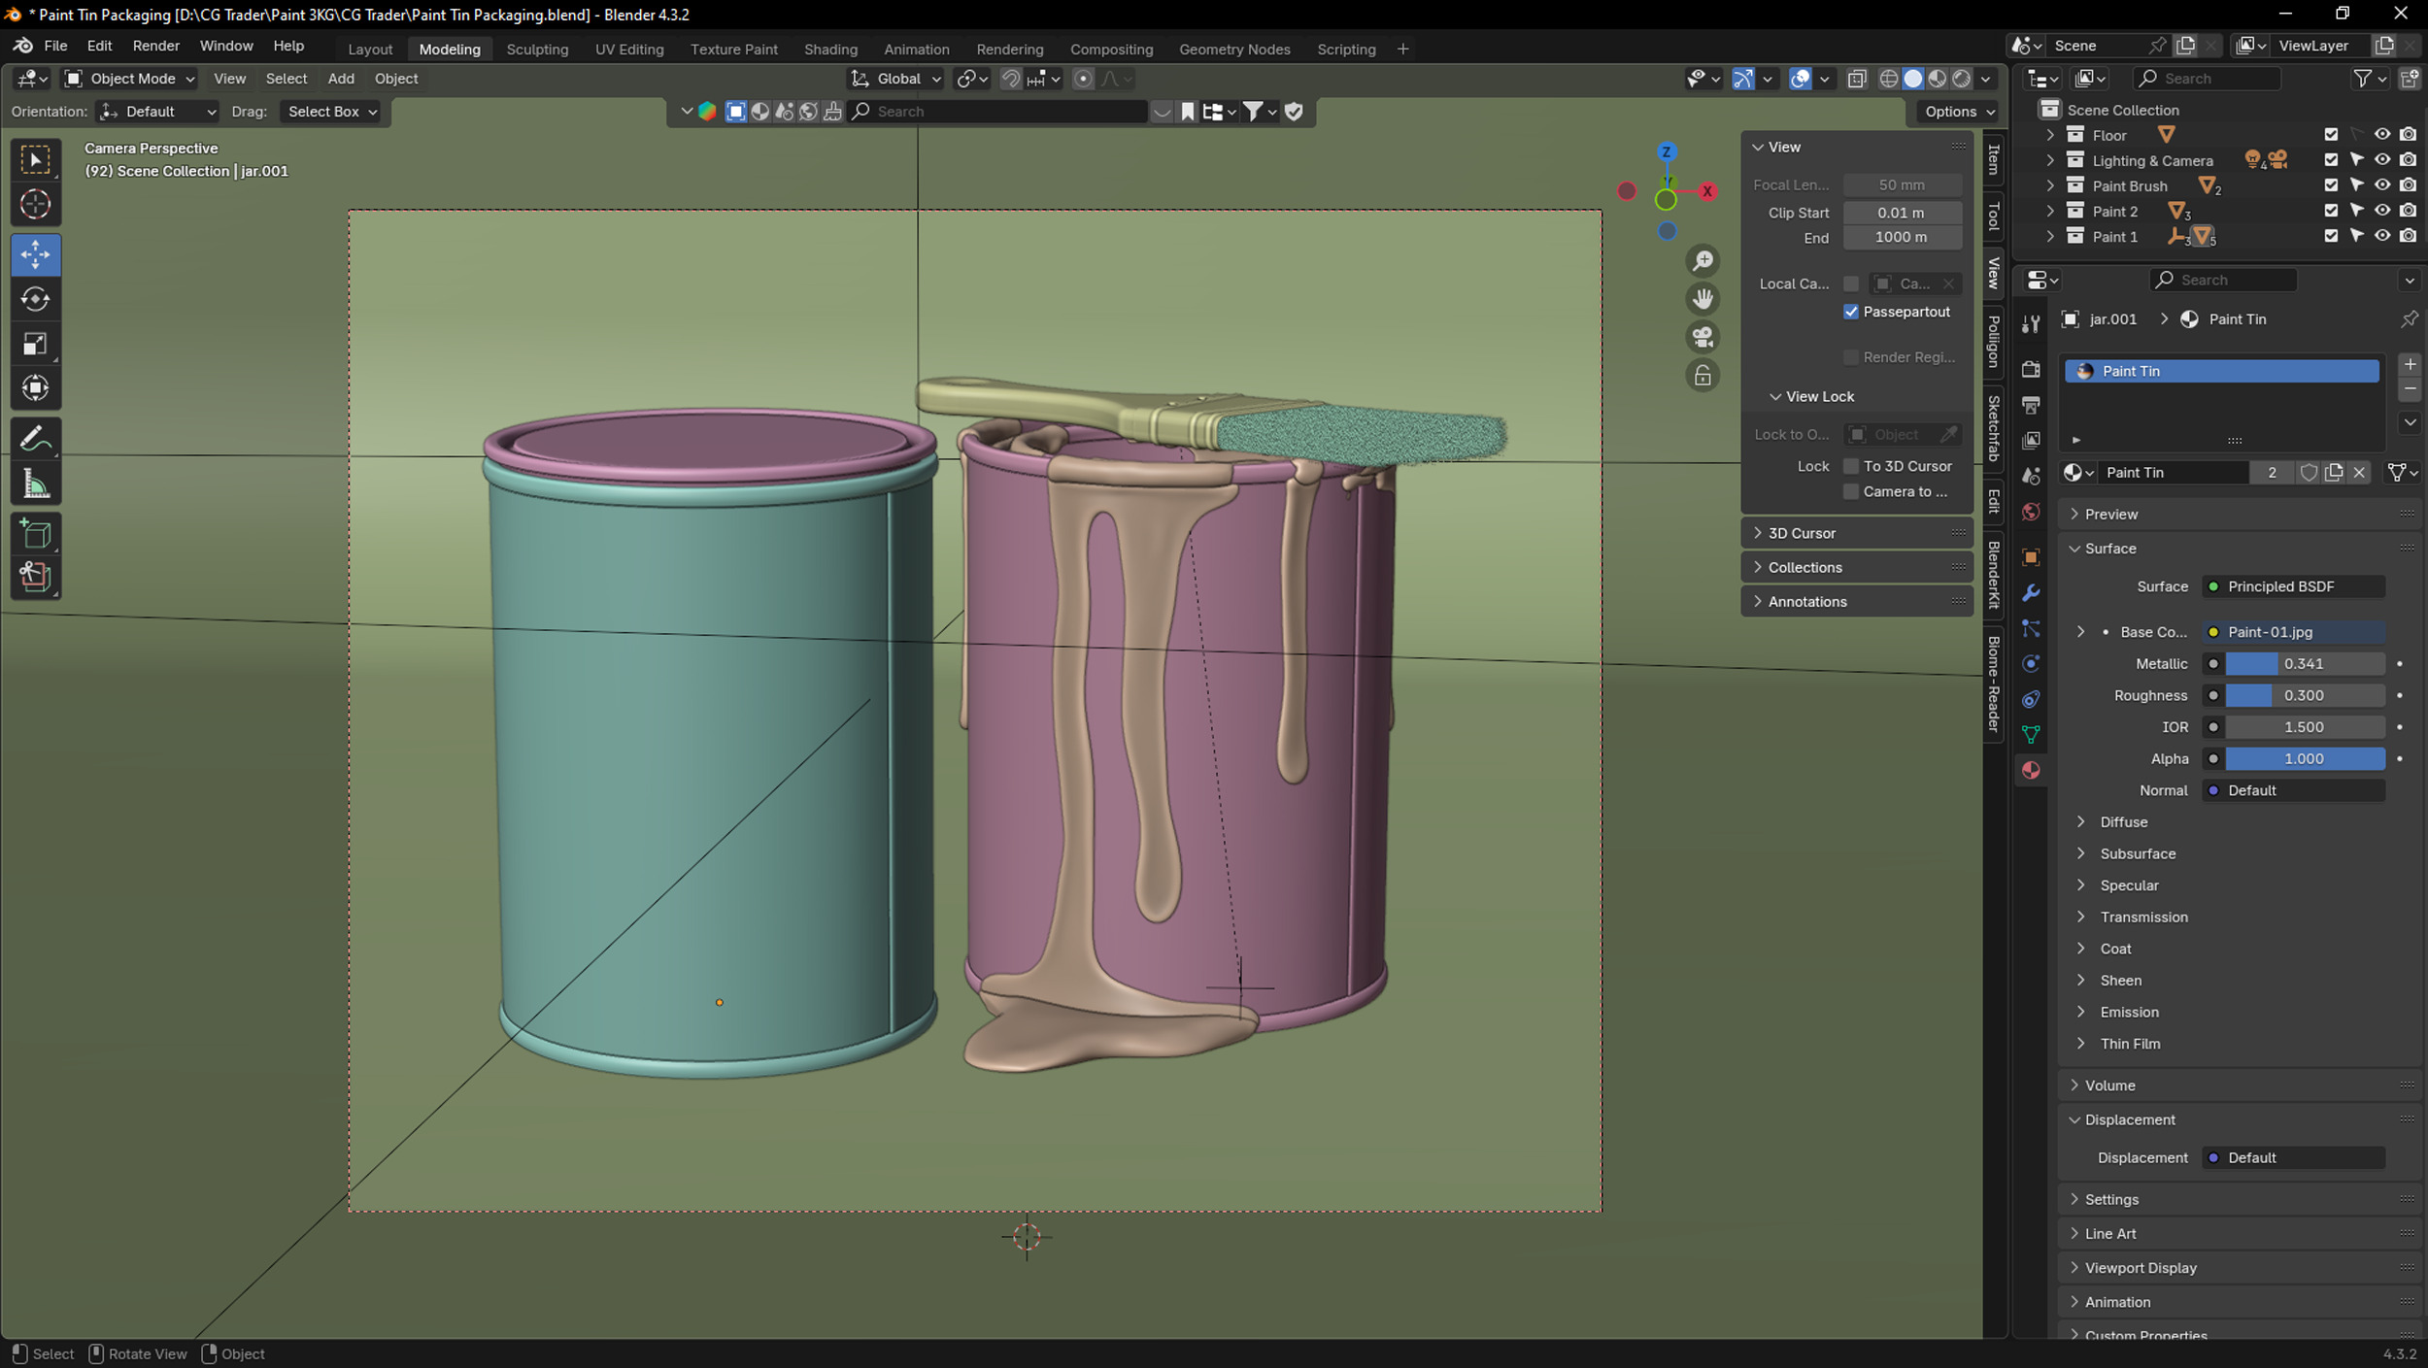2428x1368 pixels.
Task: Open the Orientation Default dropdown
Action: click(158, 112)
